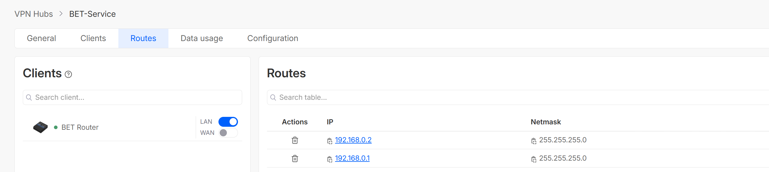This screenshot has width=769, height=172.
Task: Select the Routes tab
Action: coord(143,38)
